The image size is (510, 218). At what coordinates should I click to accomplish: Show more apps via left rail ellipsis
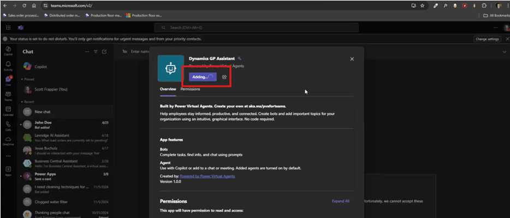coord(8,156)
